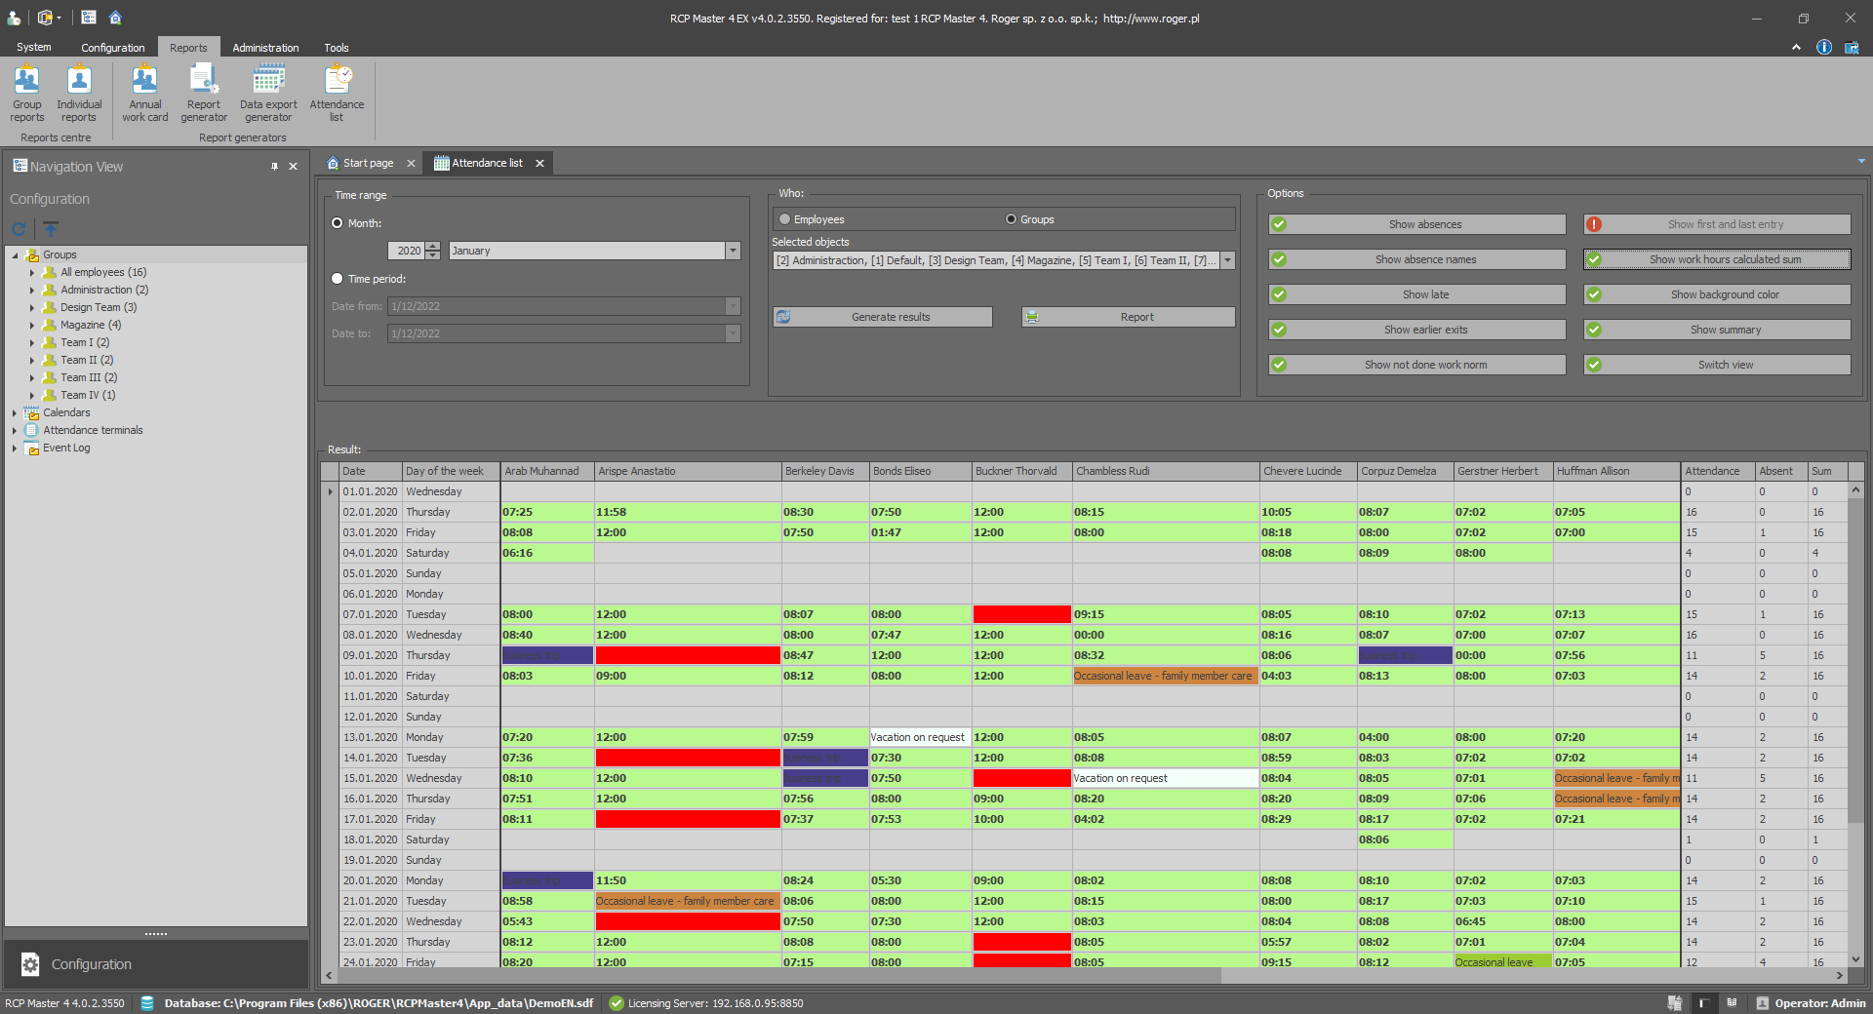Expand the Selected objects dropdown
Screen dimensions: 1873x1014
(x=1228, y=260)
